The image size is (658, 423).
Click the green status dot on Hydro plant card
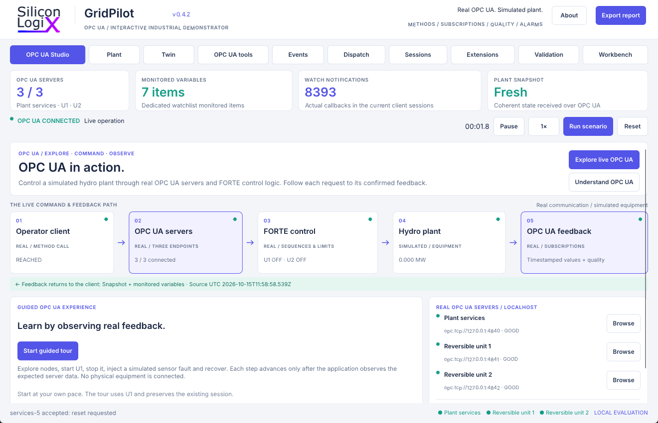click(497, 219)
